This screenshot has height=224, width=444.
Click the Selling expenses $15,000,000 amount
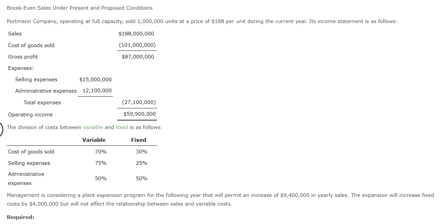click(x=95, y=80)
